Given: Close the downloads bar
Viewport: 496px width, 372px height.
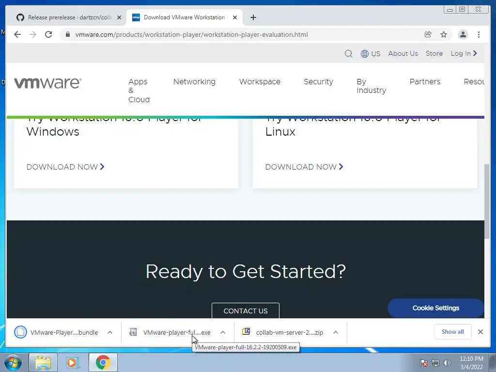Looking at the screenshot, I should (480, 331).
